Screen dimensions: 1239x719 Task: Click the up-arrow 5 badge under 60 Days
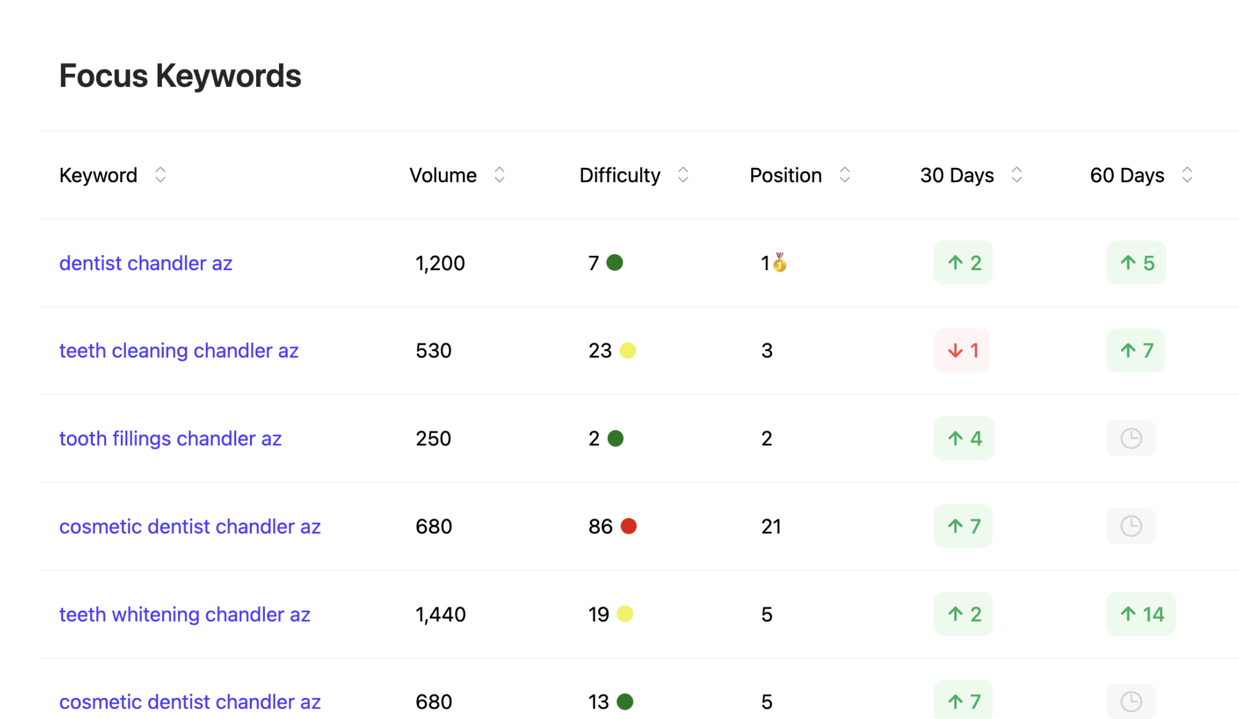point(1135,263)
